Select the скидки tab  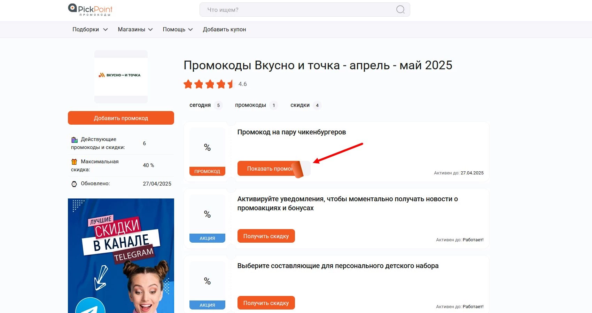click(305, 105)
